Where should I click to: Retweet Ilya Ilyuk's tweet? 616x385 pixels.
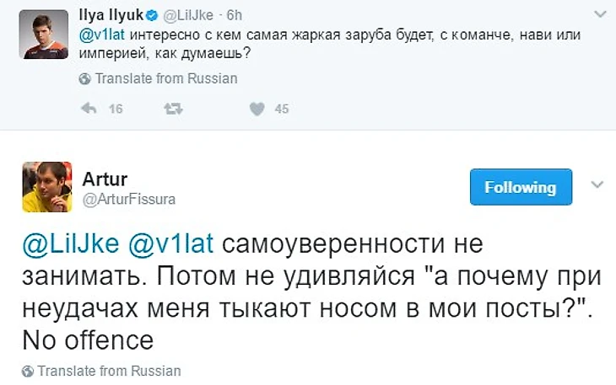[173, 109]
